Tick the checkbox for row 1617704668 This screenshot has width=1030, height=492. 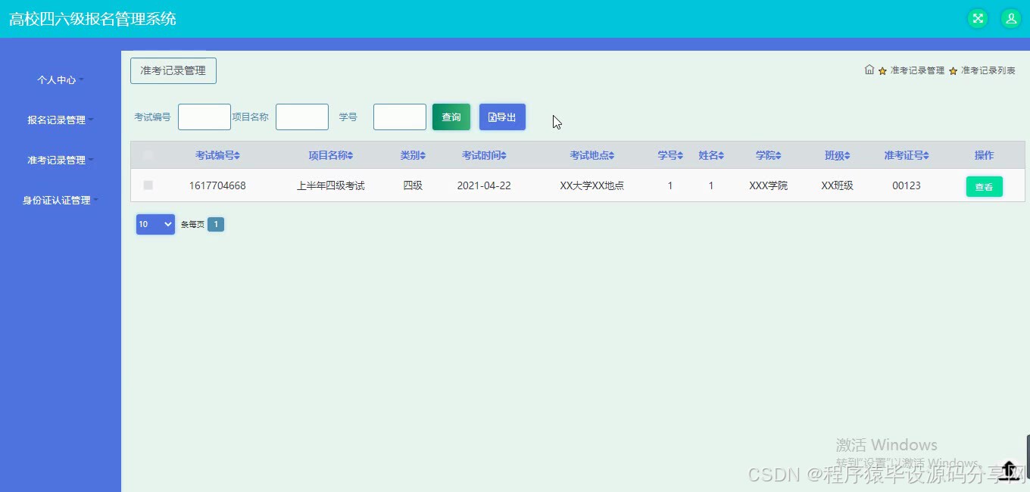pos(148,185)
